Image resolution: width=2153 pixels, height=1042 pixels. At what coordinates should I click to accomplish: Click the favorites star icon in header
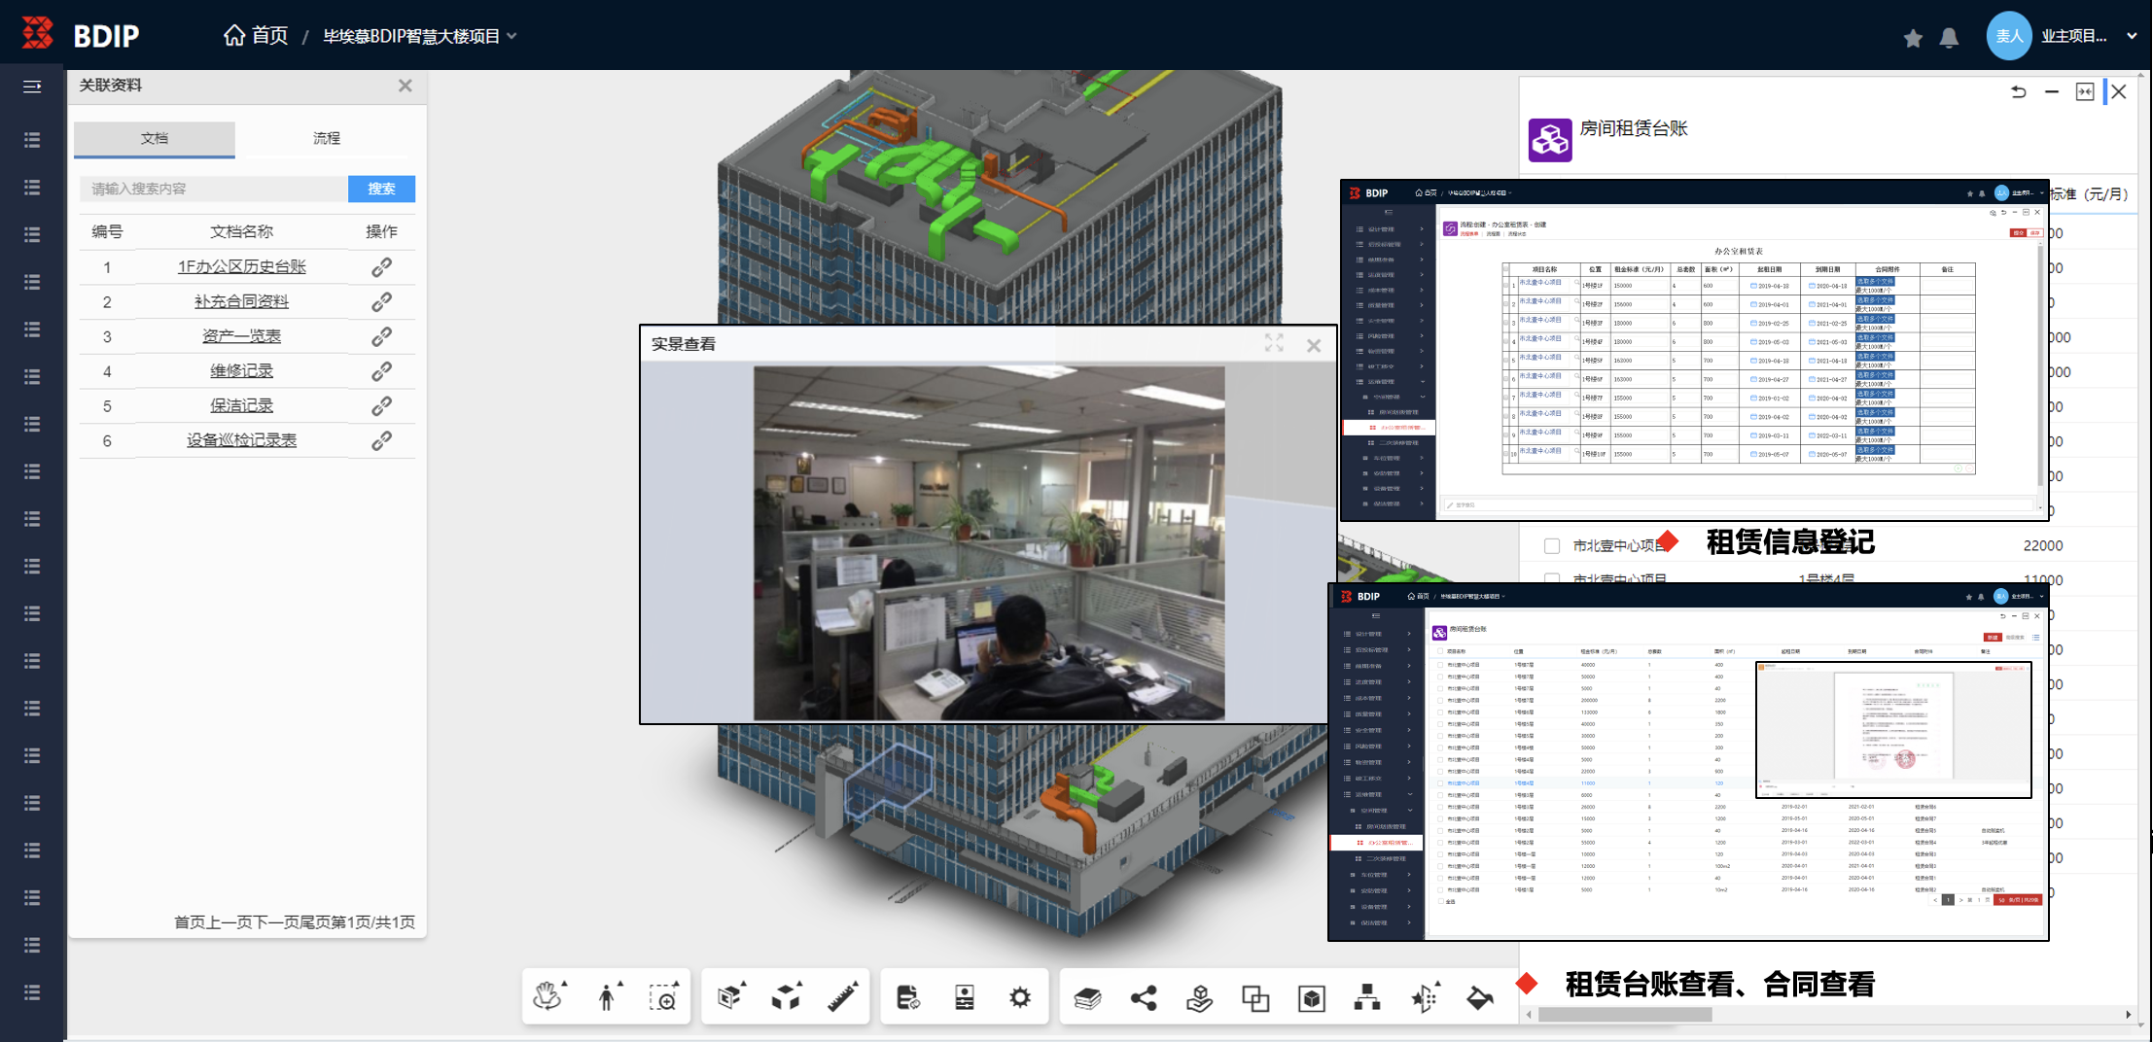(1913, 37)
